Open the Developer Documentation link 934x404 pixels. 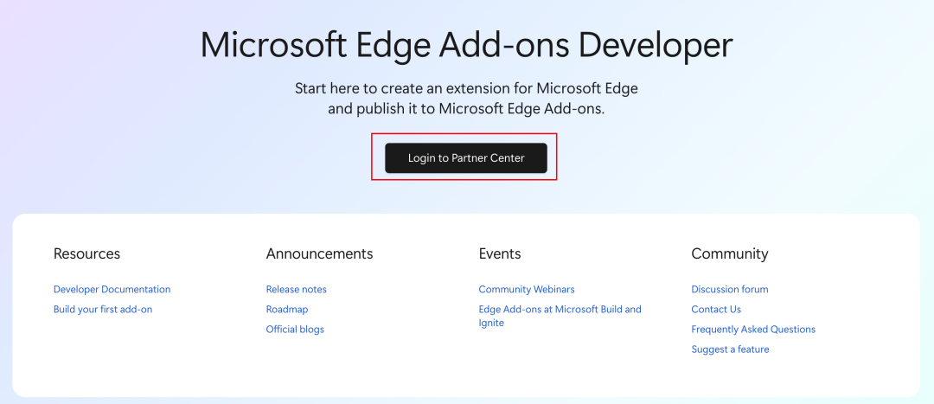pyautogui.click(x=112, y=290)
